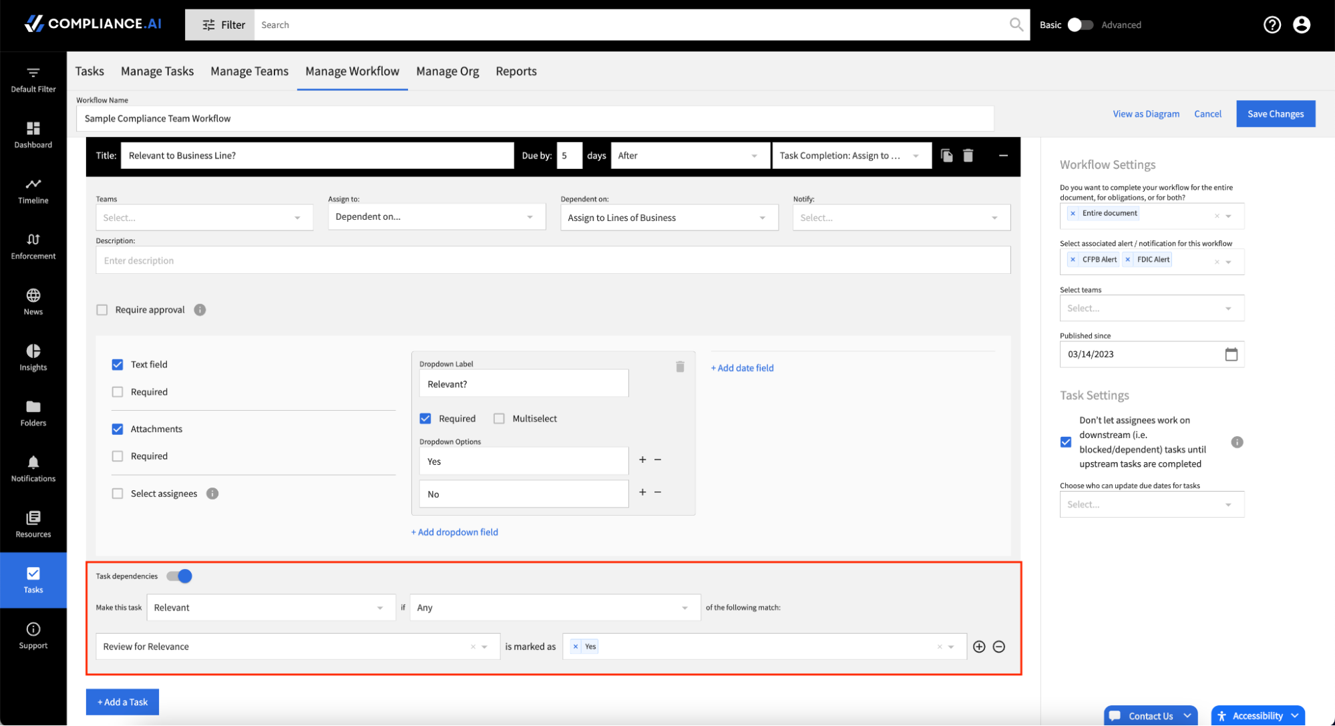Open the Assign to dropdown
This screenshot has height=726, width=1335.
click(437, 217)
